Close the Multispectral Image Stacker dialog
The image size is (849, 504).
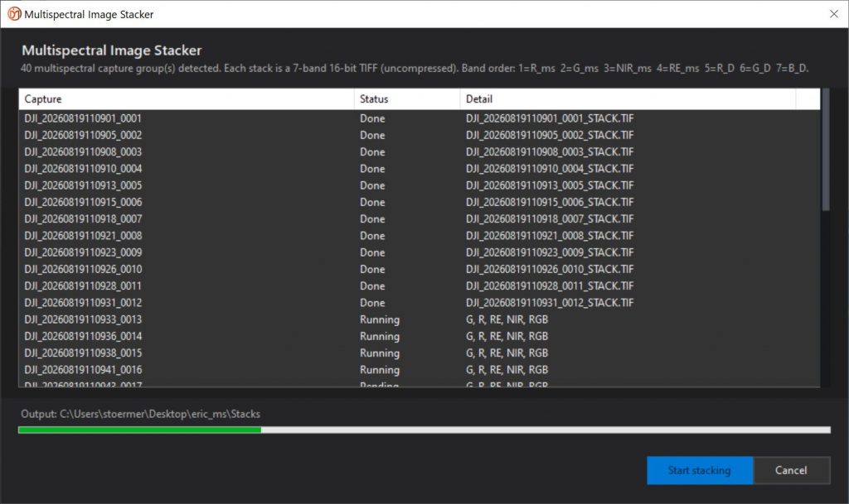(834, 14)
